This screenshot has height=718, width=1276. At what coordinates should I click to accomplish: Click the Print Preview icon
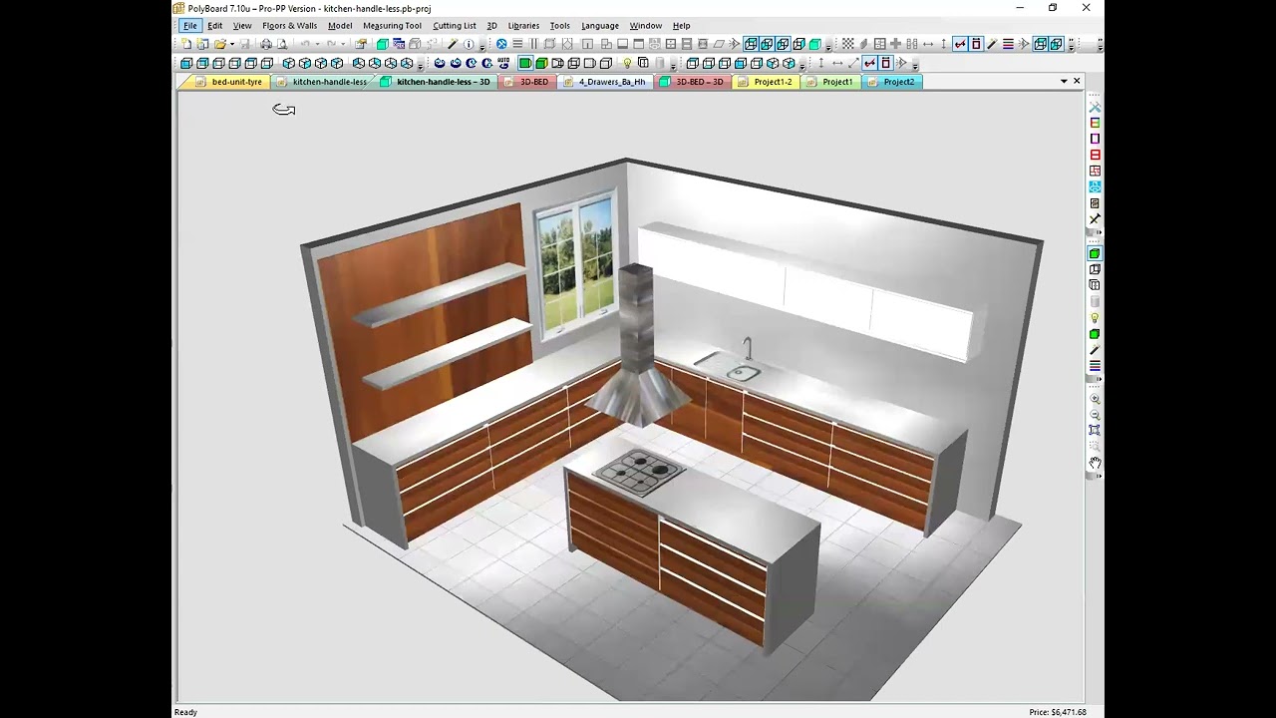click(x=282, y=44)
